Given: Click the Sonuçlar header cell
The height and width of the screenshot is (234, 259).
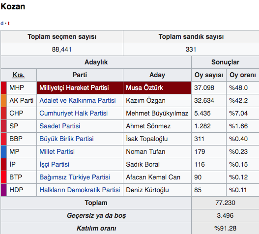Looking at the screenshot, I should (225, 62).
